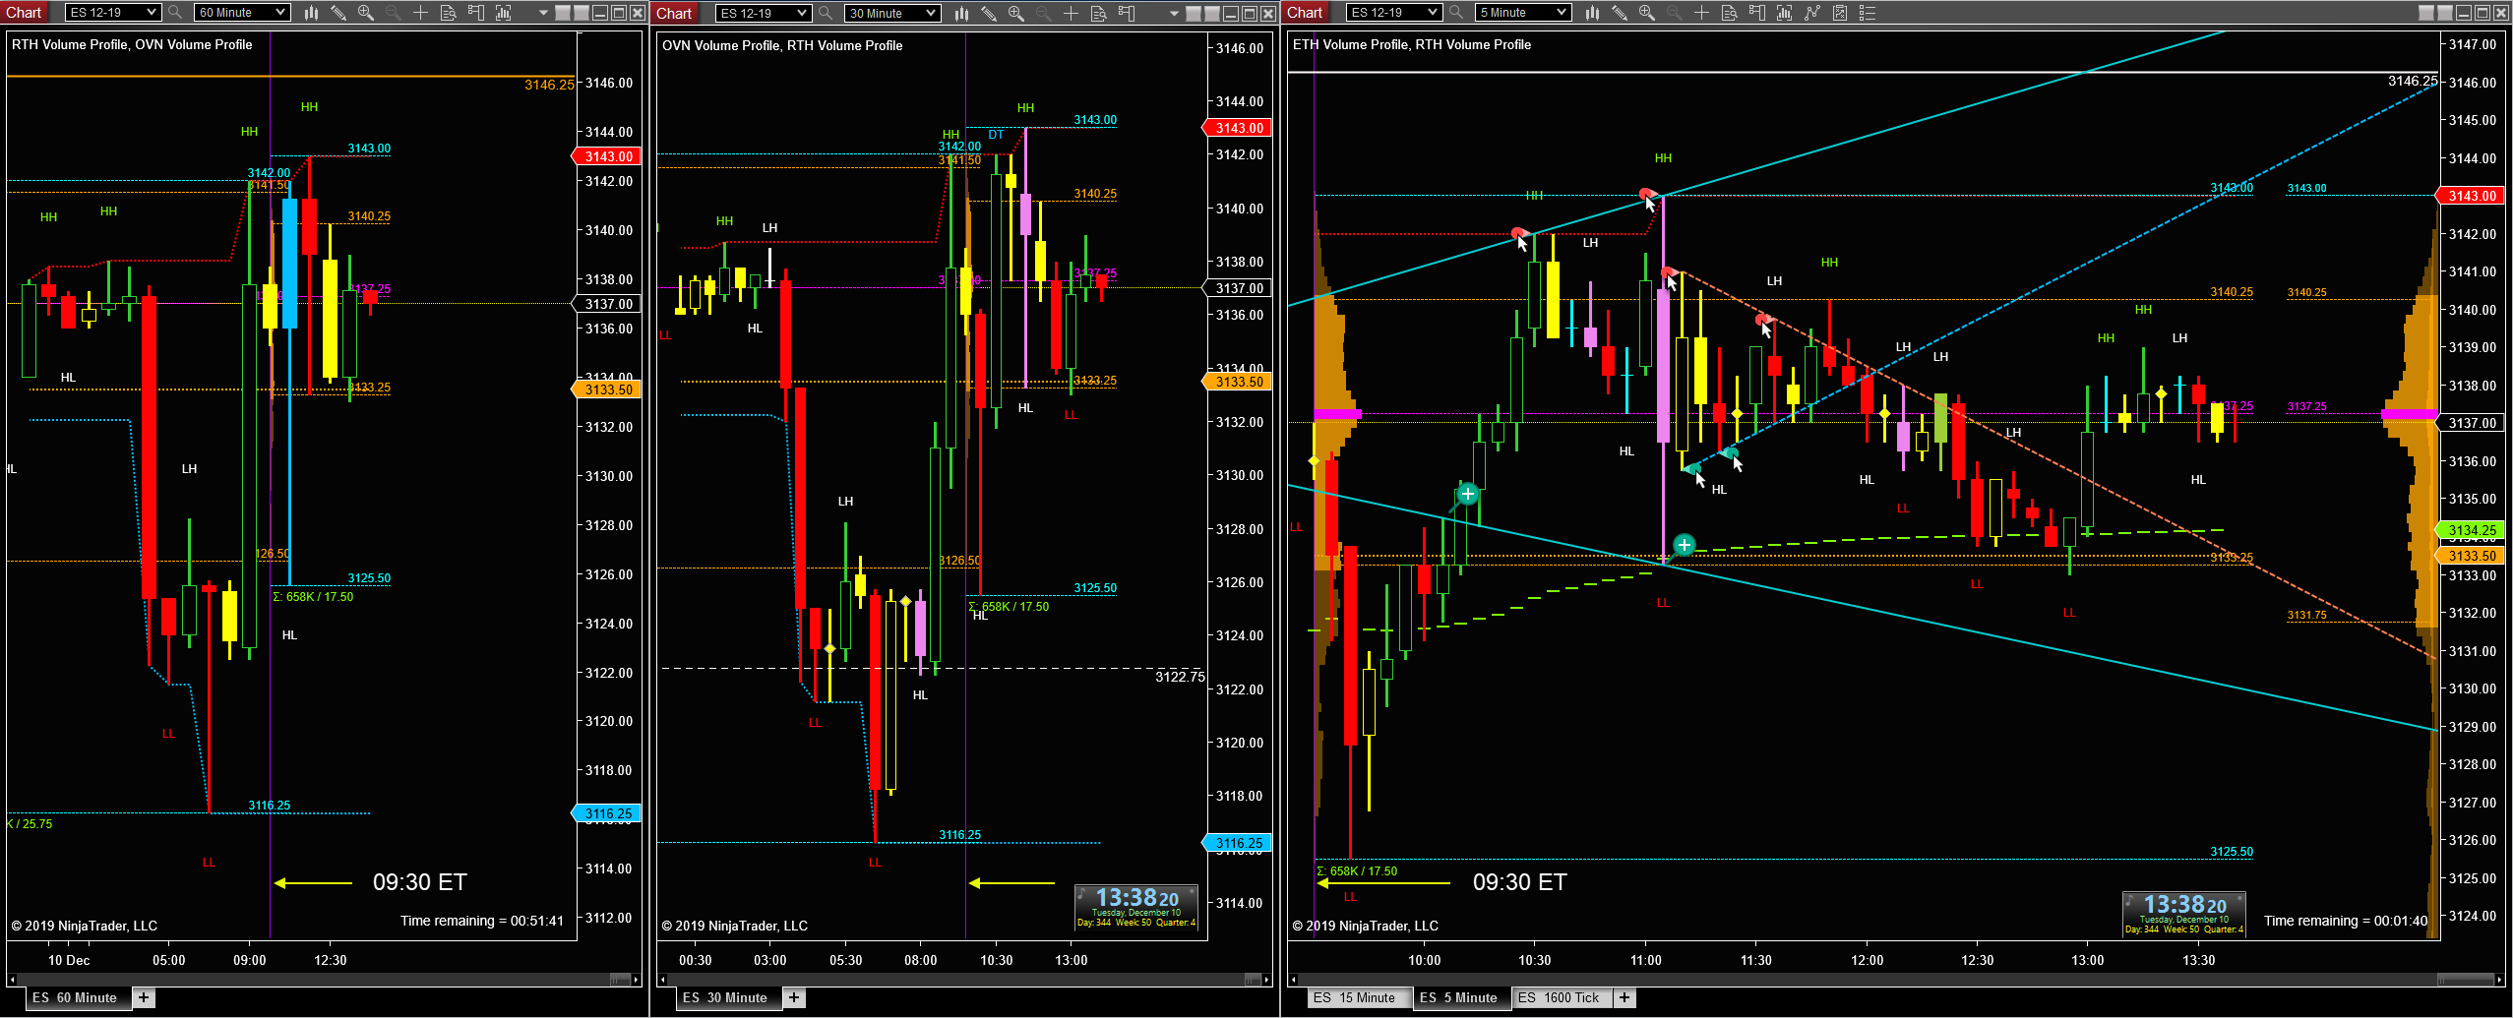
Task: Open bar type settings in 30 Minute chart
Action: (961, 13)
